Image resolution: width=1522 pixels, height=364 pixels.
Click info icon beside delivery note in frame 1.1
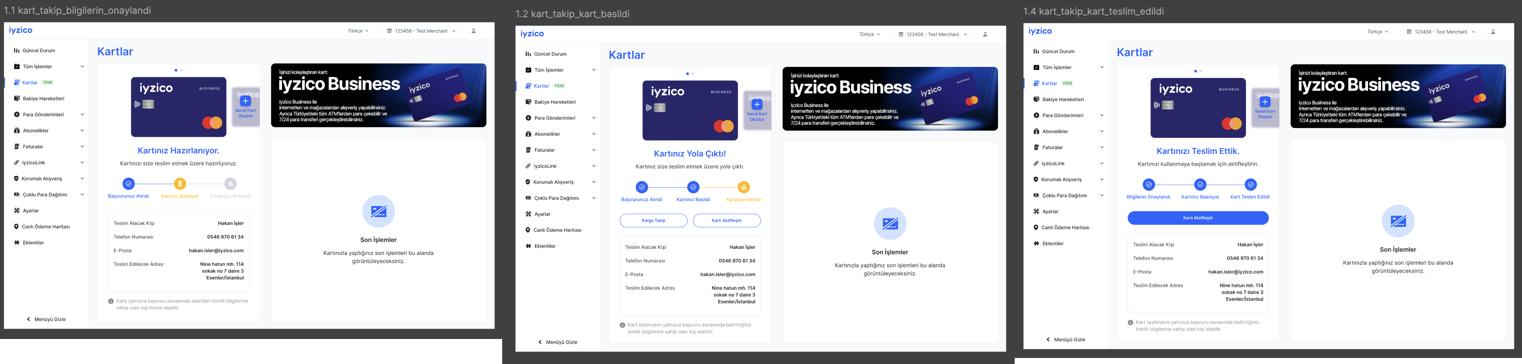[x=111, y=301]
